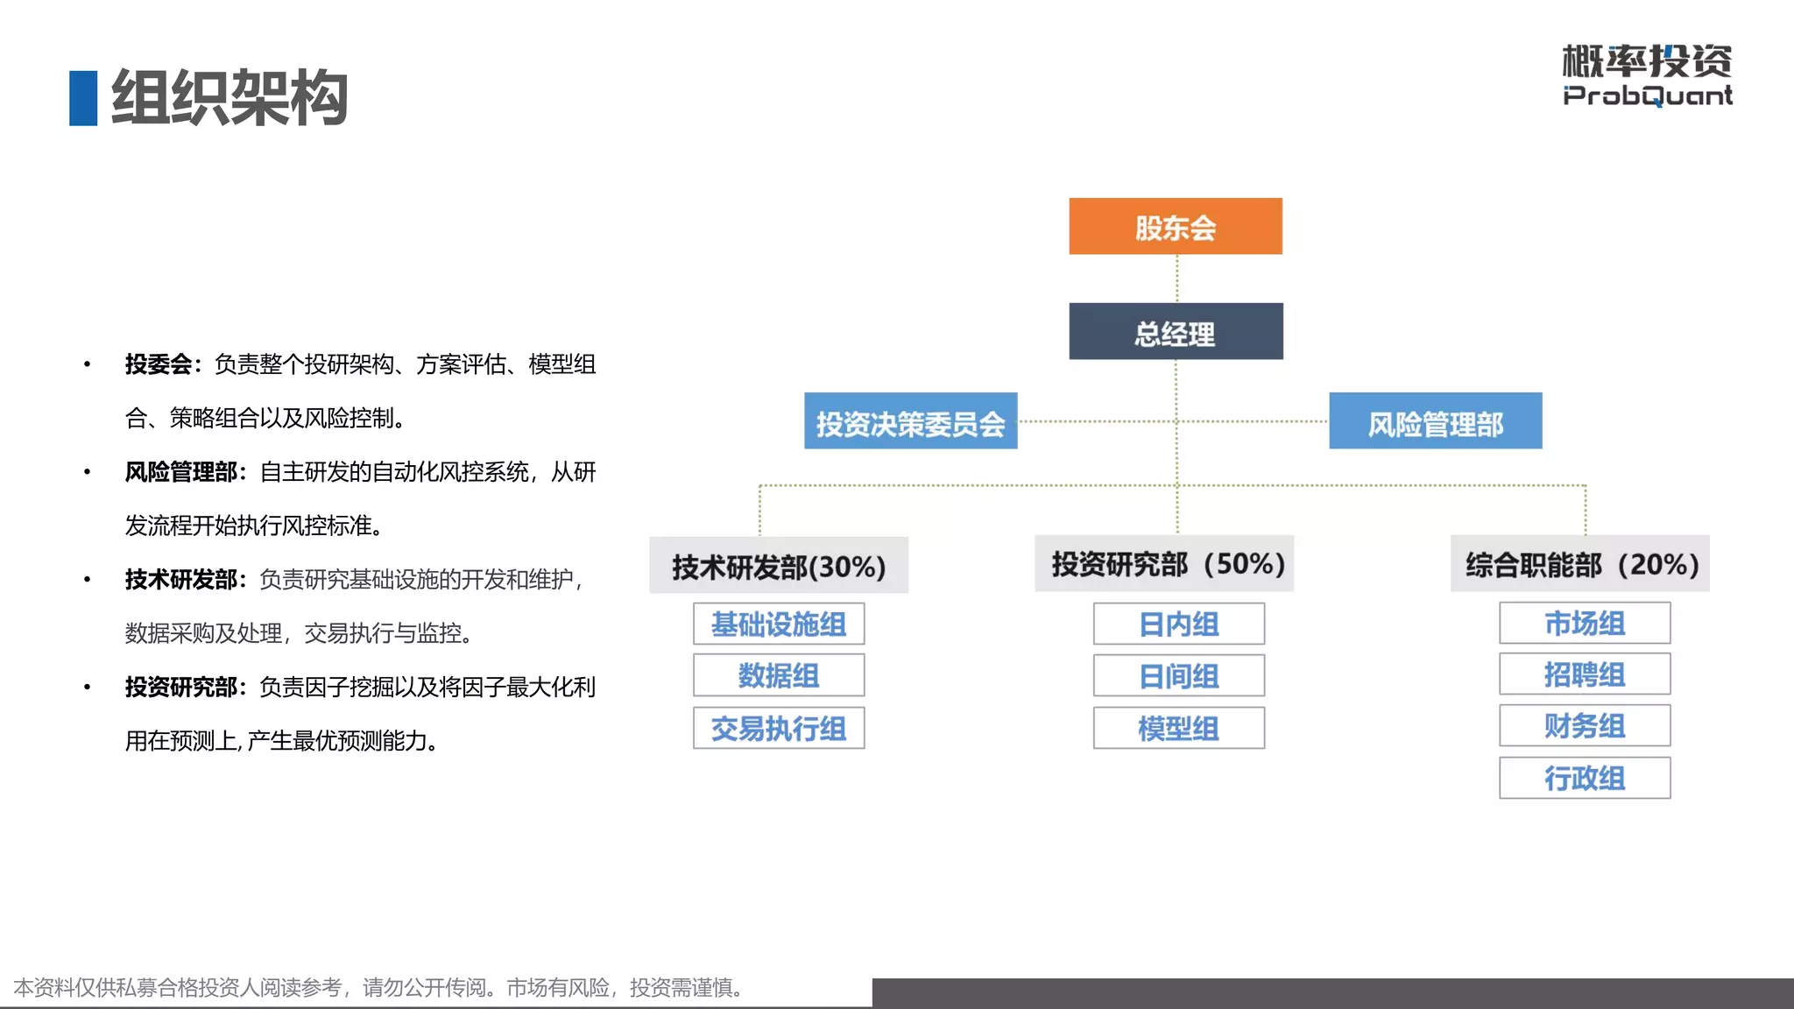Click the 日内组 box
The width and height of the screenshot is (1794, 1009).
1179,624
